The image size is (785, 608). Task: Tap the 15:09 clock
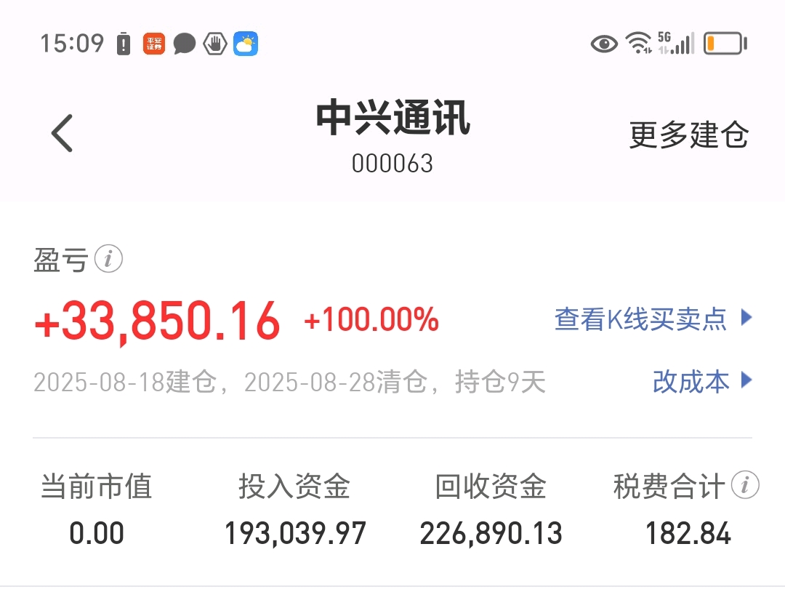[72, 43]
